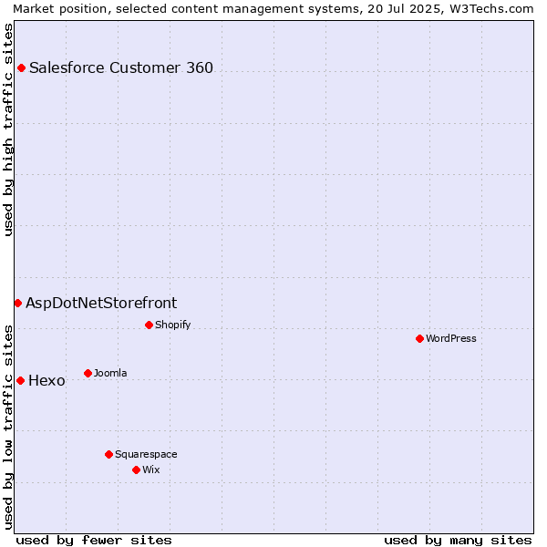Click the "Joomla" label text
The image size is (547, 547).
coord(110,373)
